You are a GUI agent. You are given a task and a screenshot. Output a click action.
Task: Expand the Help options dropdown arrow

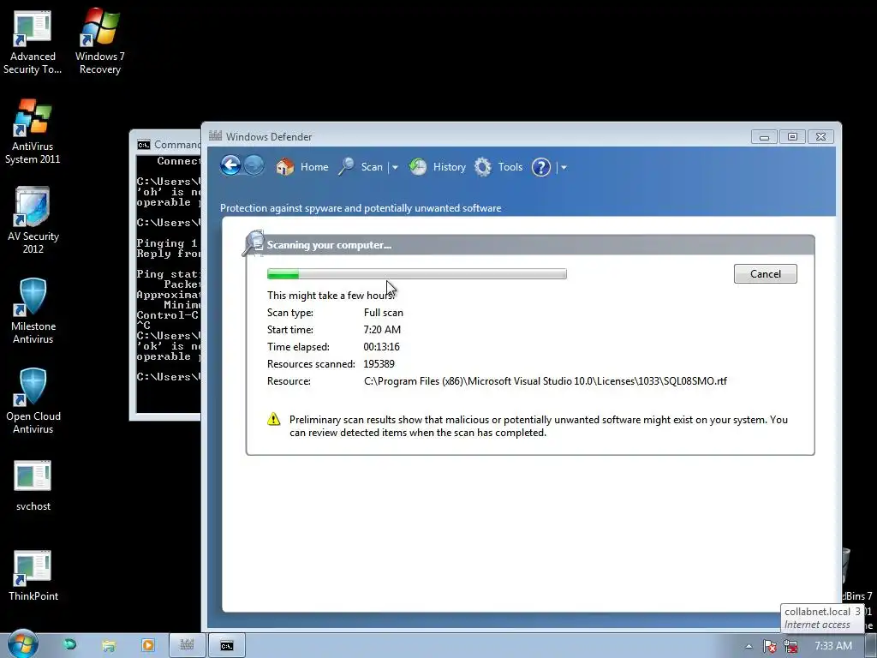click(564, 167)
